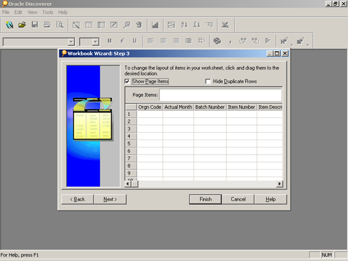Click the comma thousands separator icon
This screenshot has width=348, height=261.
click(230, 41)
